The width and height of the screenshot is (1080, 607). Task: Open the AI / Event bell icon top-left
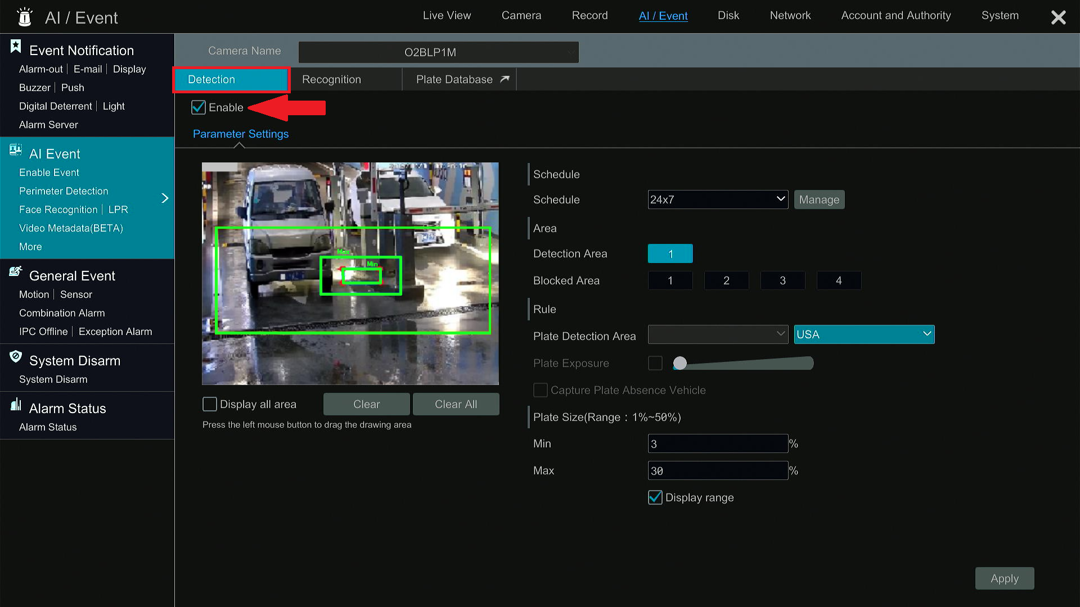[24, 17]
